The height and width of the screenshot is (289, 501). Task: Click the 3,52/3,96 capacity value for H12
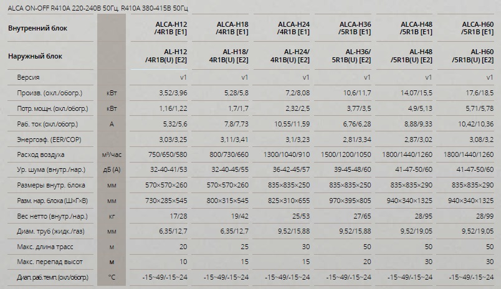(x=173, y=93)
